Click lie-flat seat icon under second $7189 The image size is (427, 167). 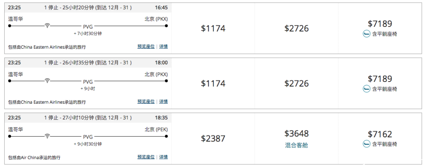[367, 89]
